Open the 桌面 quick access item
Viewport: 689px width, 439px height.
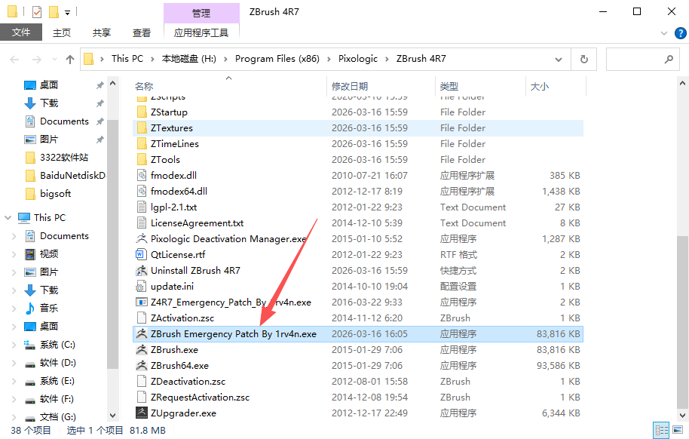(49, 85)
